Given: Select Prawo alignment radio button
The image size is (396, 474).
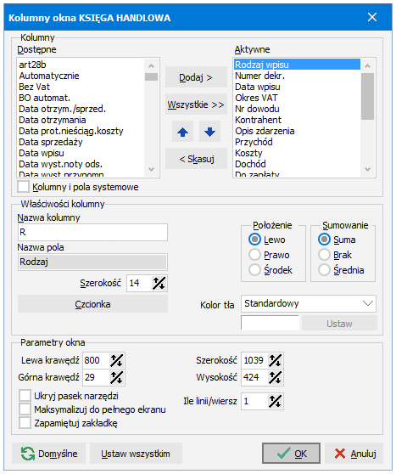Looking at the screenshot, I should [254, 255].
